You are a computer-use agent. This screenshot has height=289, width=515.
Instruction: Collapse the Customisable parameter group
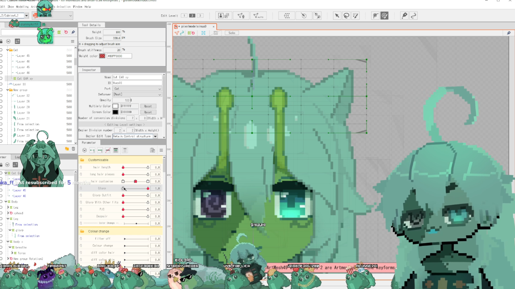(x=82, y=160)
